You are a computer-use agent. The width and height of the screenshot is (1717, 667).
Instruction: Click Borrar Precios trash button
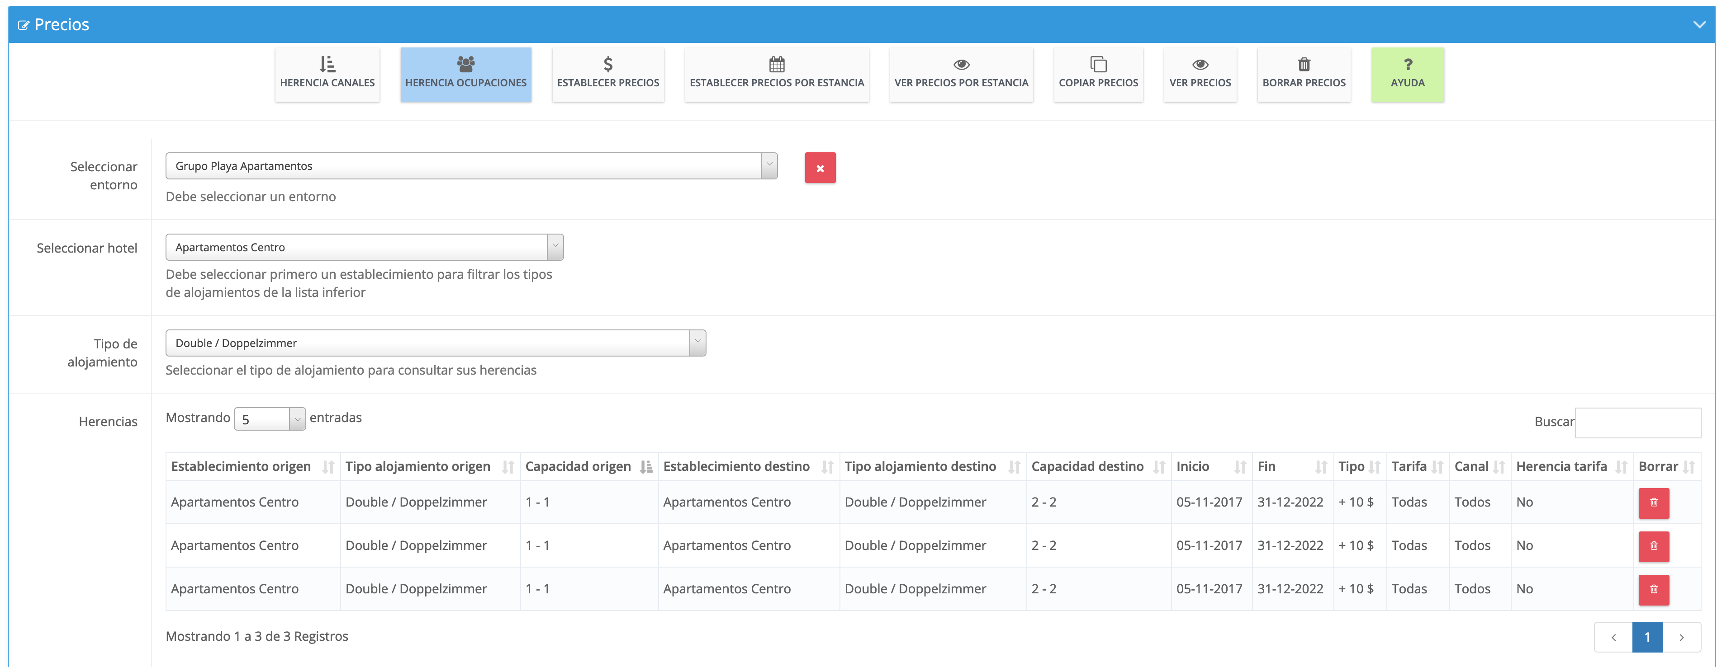coord(1303,74)
